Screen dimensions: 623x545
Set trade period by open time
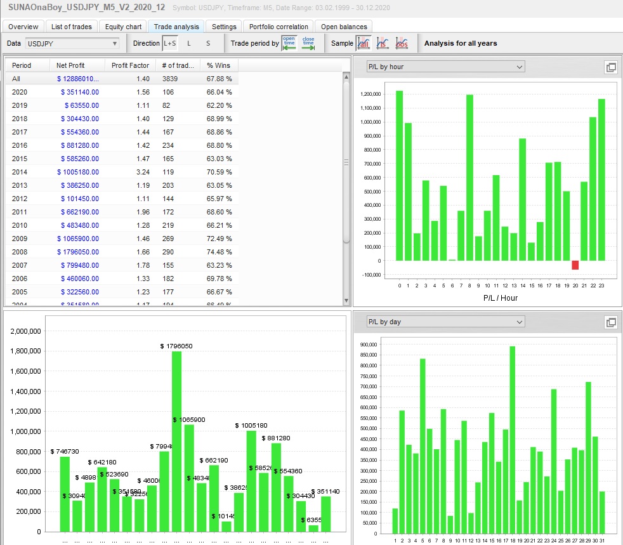click(289, 43)
